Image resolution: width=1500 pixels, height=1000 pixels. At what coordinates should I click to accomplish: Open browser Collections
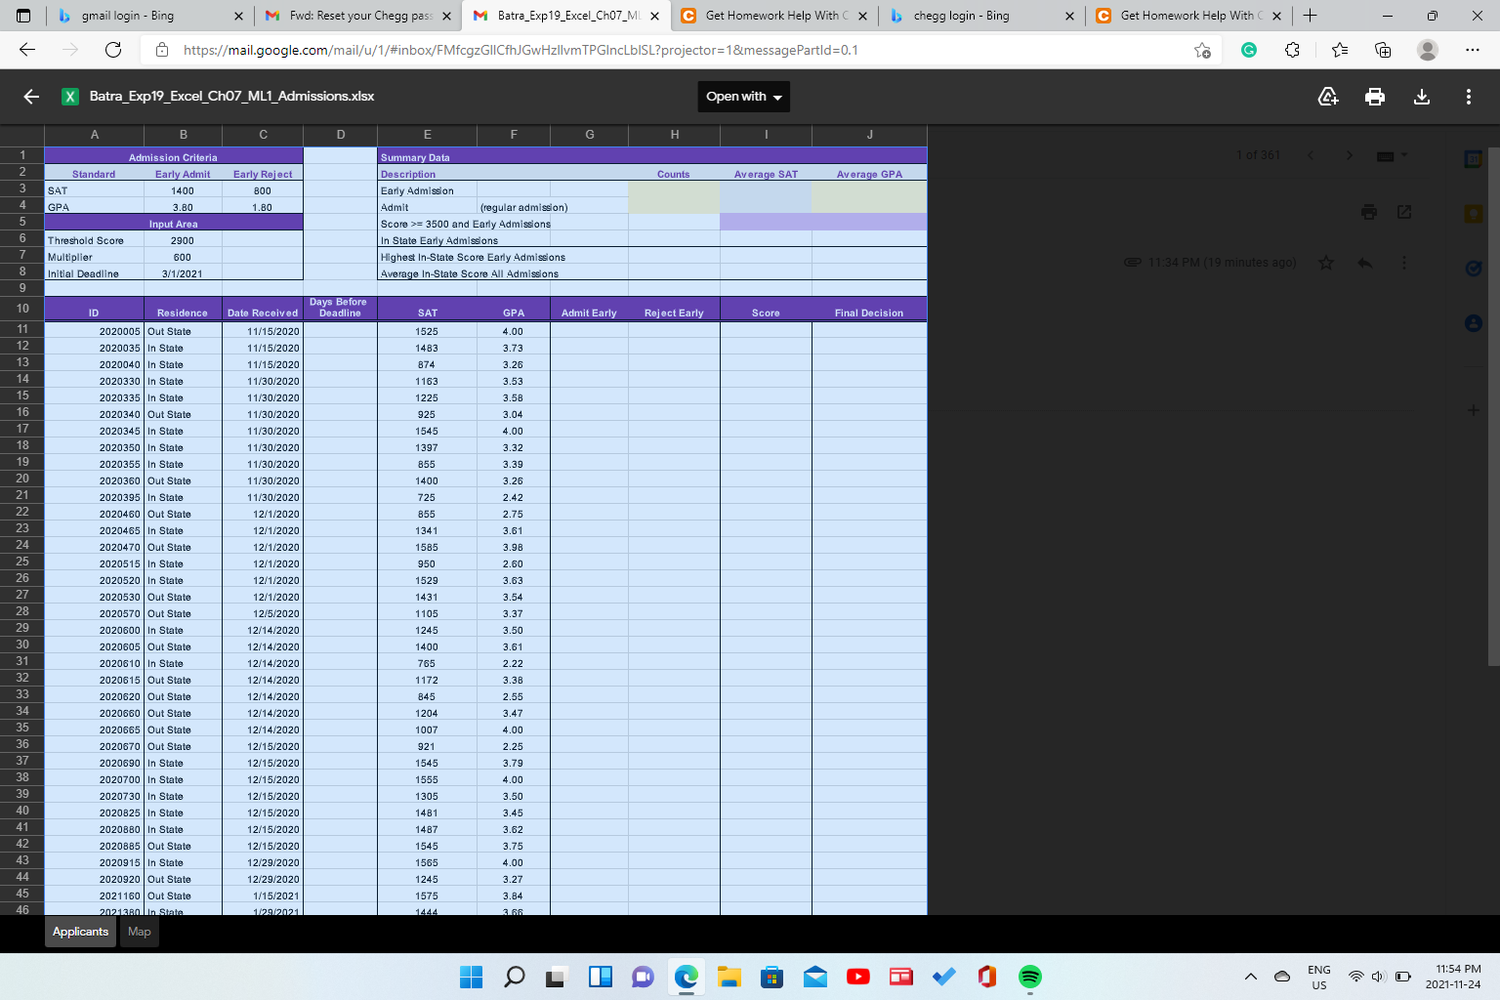[1383, 50]
